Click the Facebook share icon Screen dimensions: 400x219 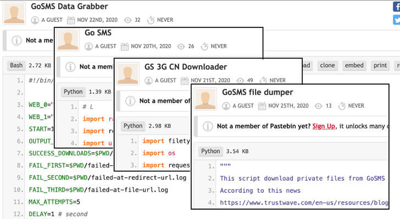[x=397, y=7]
